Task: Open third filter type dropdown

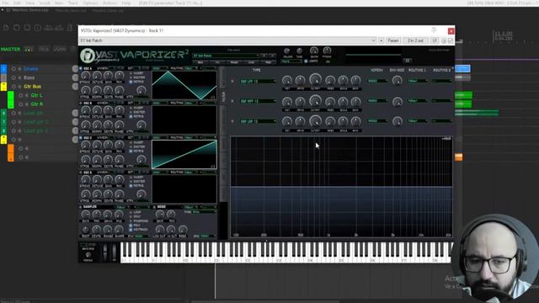Action: pos(259,121)
